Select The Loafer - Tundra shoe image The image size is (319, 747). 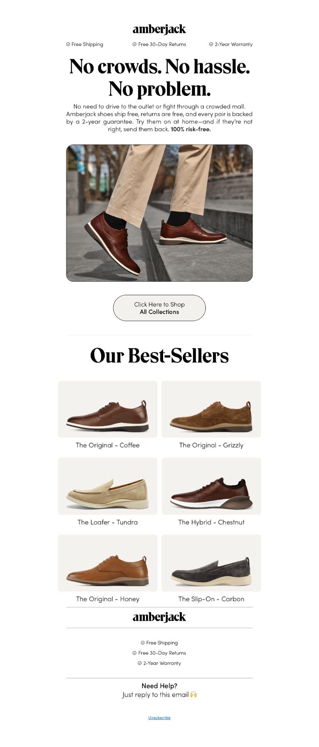coord(108,486)
